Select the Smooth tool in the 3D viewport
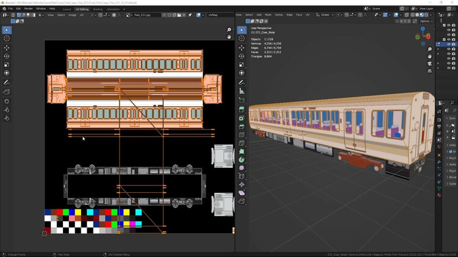The height and width of the screenshot is (257, 458). (242, 168)
